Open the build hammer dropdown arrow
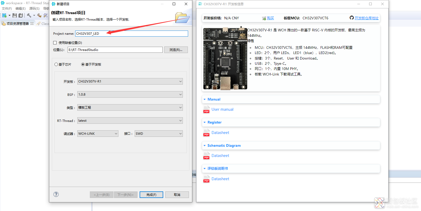The image size is (421, 211). 34,15
